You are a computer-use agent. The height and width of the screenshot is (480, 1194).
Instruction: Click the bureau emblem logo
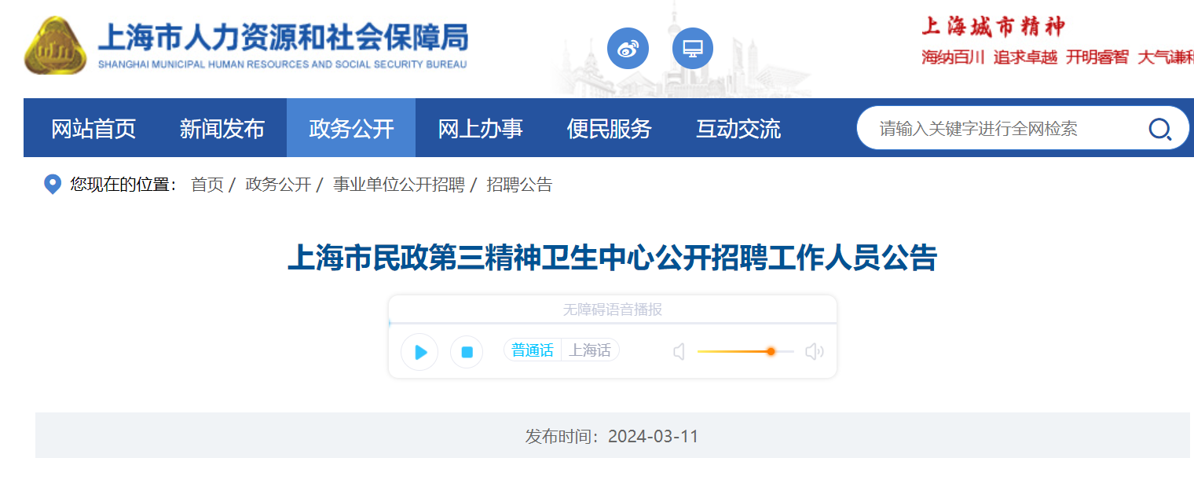55,46
